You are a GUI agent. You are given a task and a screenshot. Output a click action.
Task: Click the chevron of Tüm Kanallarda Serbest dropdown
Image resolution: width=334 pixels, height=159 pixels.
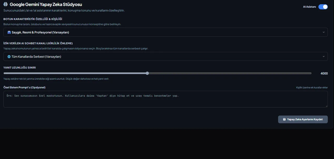[x=324, y=56]
